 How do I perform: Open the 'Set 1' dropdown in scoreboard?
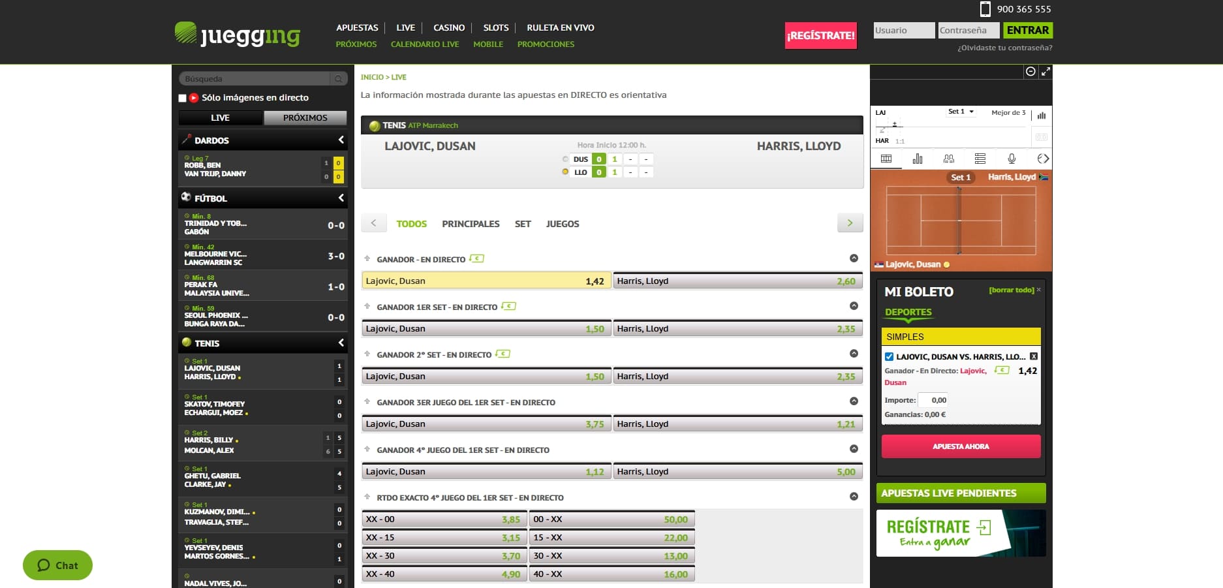[x=961, y=112]
